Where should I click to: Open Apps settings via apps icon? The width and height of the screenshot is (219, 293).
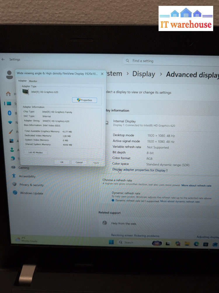pyautogui.click(x=12, y=141)
